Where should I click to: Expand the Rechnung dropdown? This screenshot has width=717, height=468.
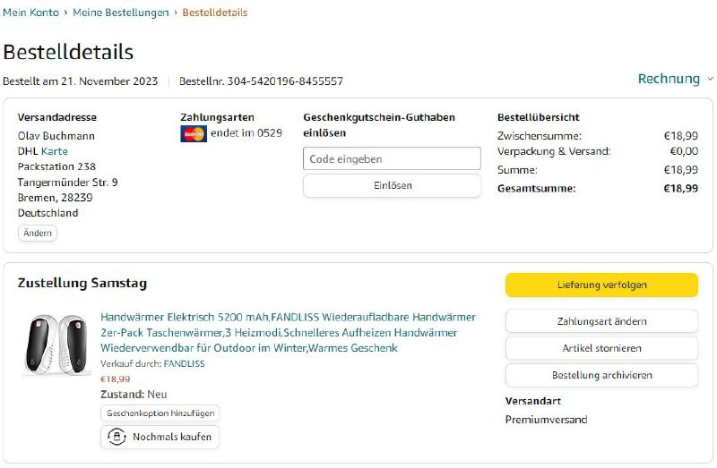click(669, 79)
